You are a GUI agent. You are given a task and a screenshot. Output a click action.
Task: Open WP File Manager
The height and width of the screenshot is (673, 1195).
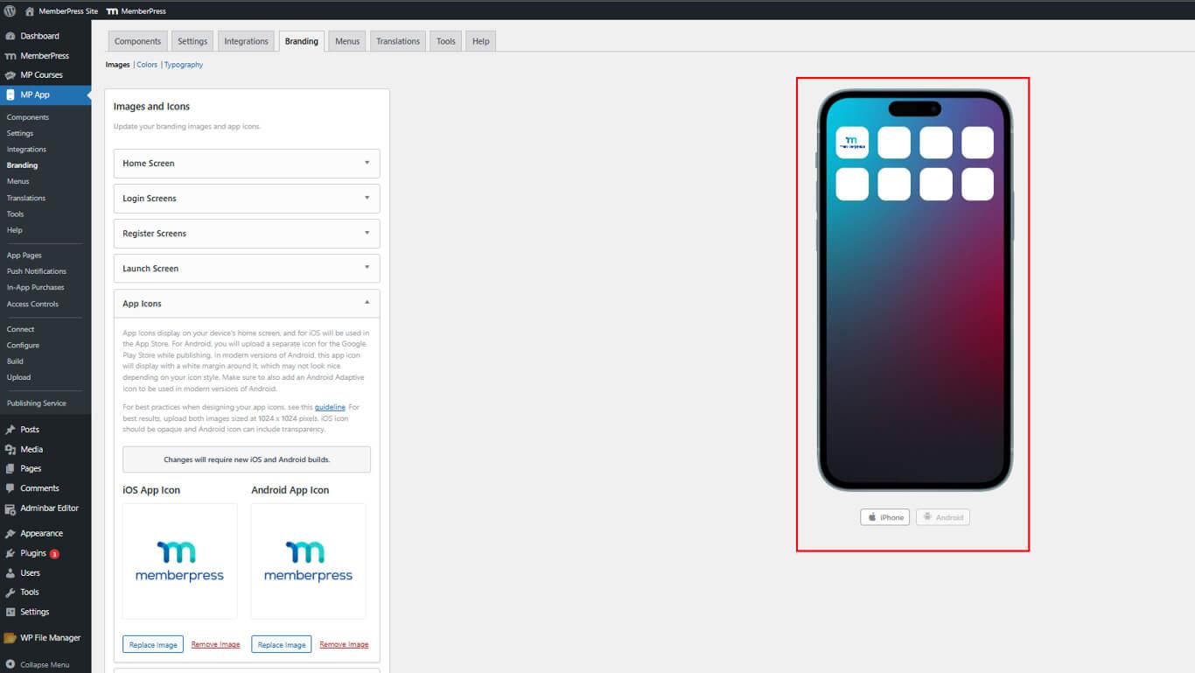tap(50, 638)
